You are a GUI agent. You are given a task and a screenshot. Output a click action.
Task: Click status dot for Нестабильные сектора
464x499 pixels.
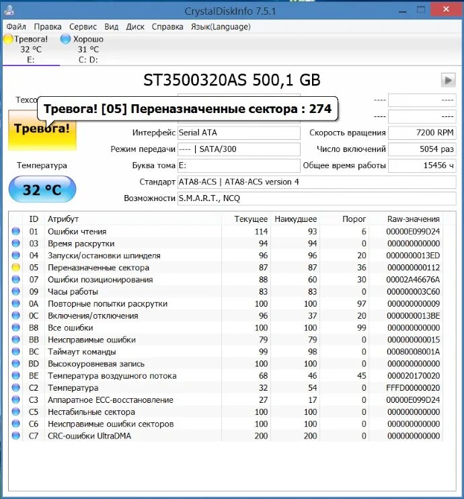(15, 412)
